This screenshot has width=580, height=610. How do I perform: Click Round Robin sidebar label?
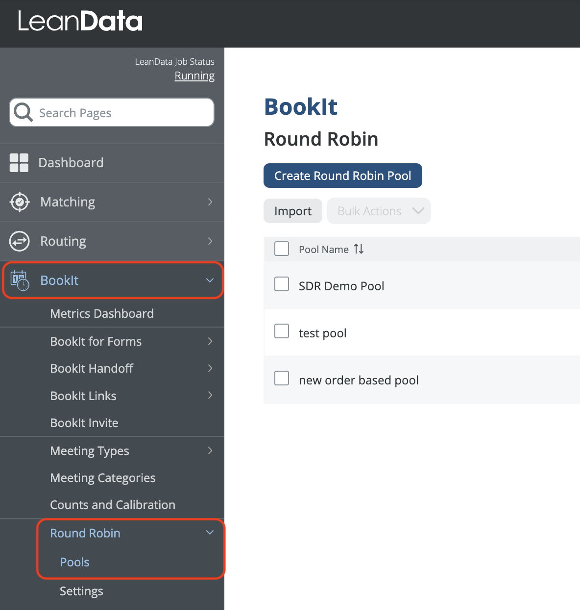(85, 533)
